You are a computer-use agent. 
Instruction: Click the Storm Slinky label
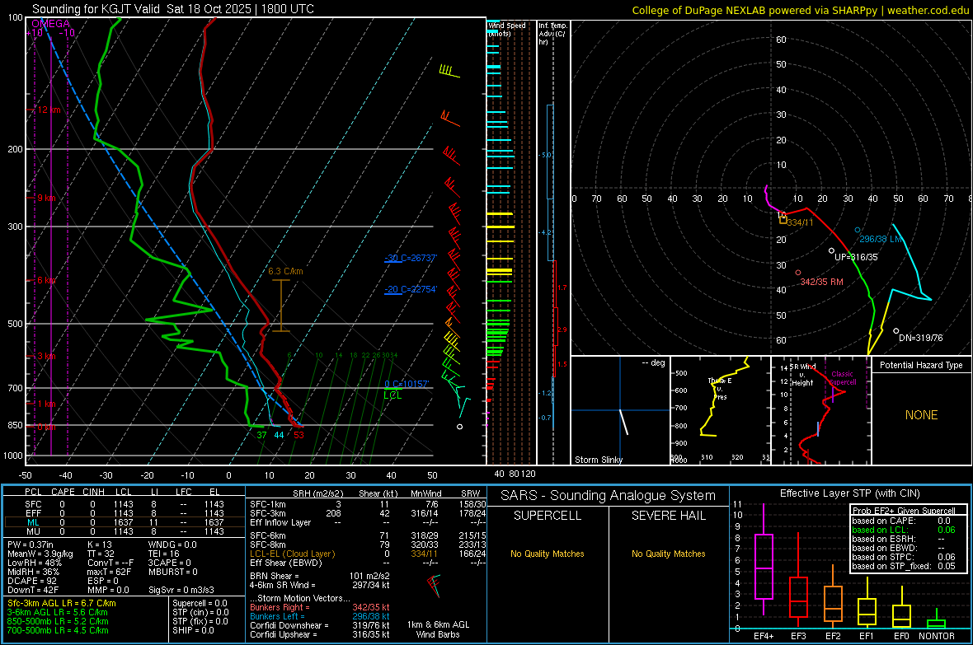pyautogui.click(x=598, y=460)
